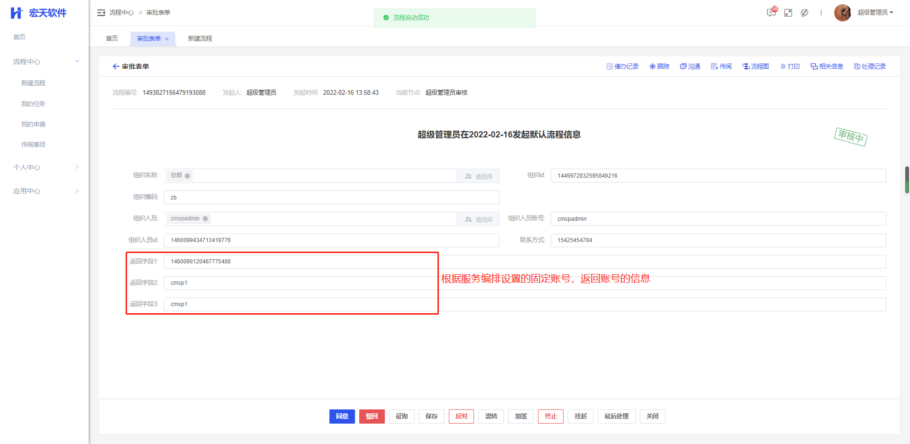Click the 返回字段3 input field
This screenshot has width=910, height=444.
coord(525,304)
